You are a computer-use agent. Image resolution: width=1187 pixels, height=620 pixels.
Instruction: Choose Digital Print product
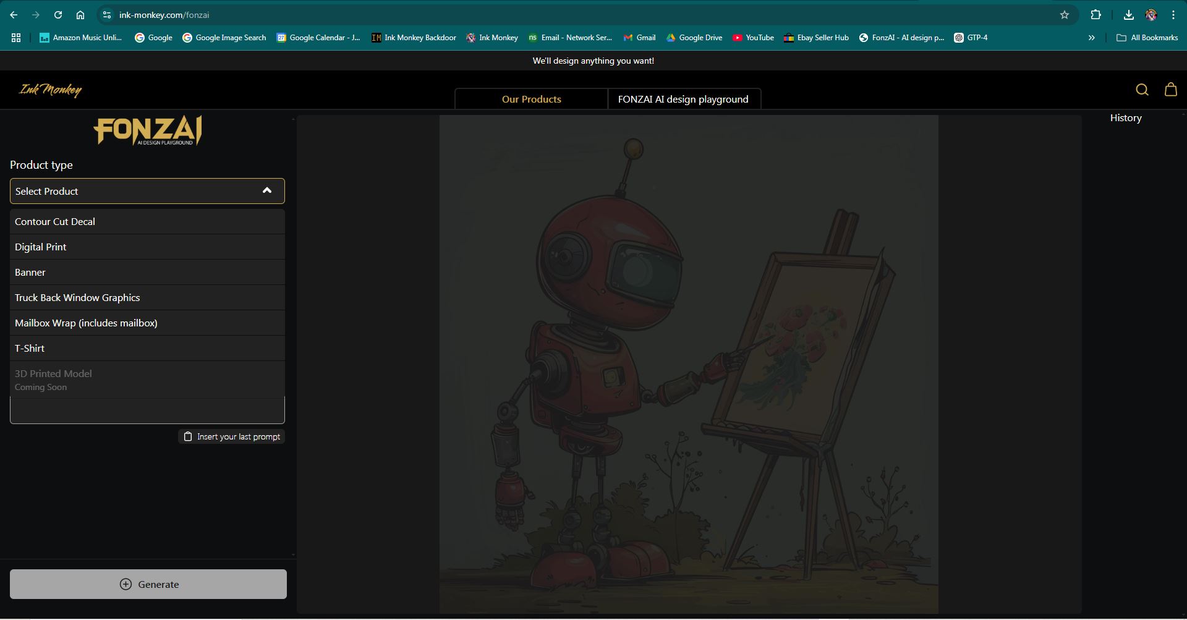point(147,247)
